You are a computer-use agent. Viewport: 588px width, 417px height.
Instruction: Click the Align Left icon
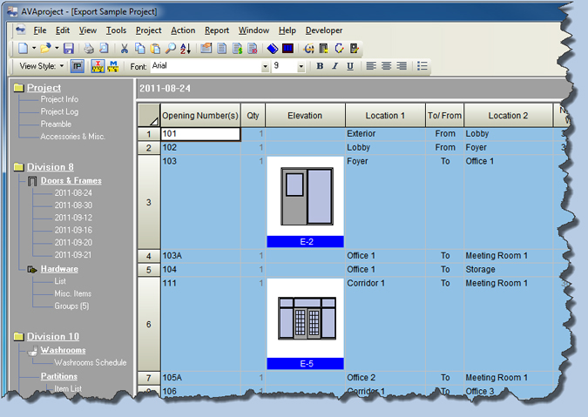(371, 66)
